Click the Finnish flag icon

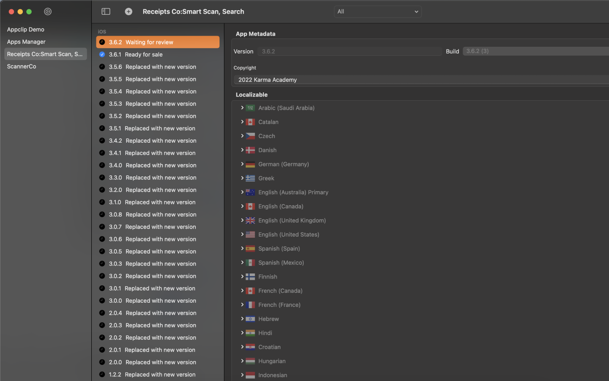(250, 276)
